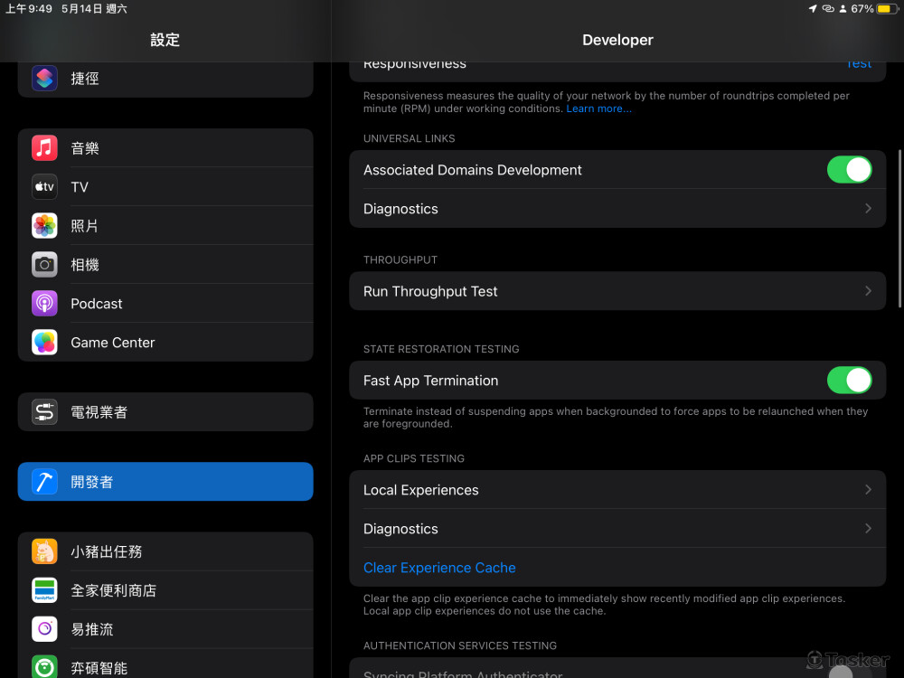Follow the Learn more link
The image size is (904, 678).
pyautogui.click(x=598, y=108)
